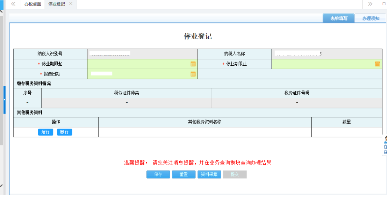Click the right tab scroll chevron

point(371,4)
